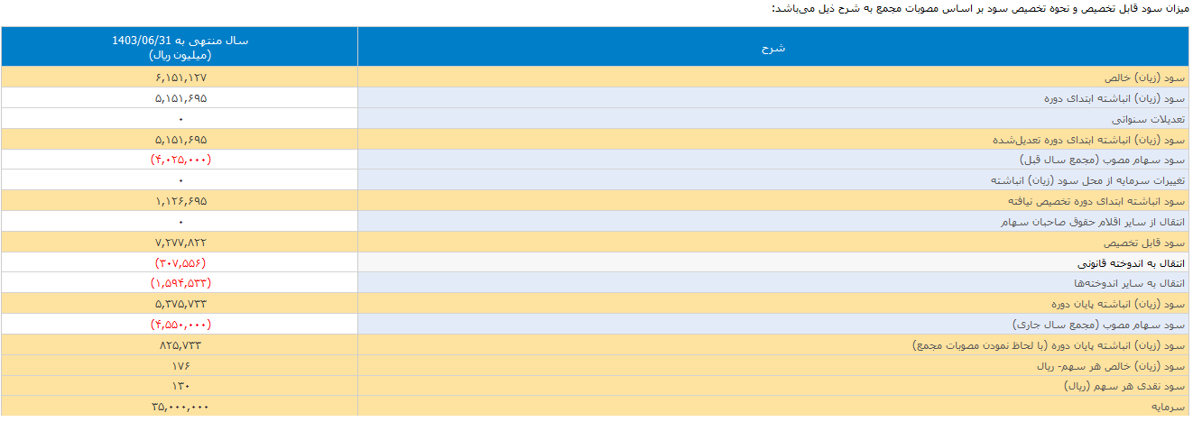Viewport: 1202px width, 431px height.
Task: Click the red value (4,025,000)
Action: 180,160
